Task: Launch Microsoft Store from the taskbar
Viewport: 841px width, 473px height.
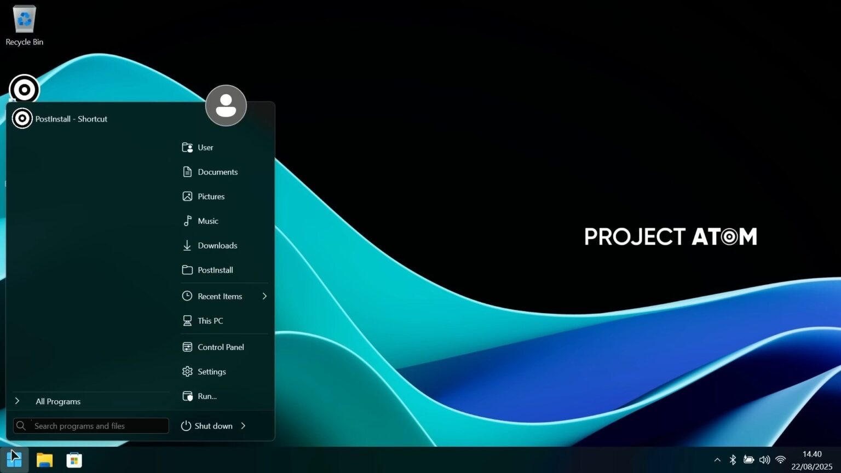Action: click(74, 460)
